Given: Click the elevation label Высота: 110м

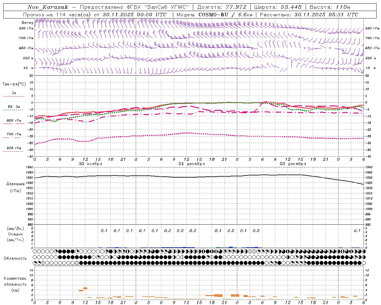Looking at the screenshot, I should pos(330,7).
